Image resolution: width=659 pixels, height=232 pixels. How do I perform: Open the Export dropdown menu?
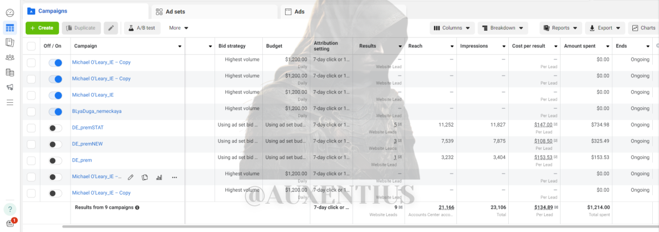[x=605, y=28]
